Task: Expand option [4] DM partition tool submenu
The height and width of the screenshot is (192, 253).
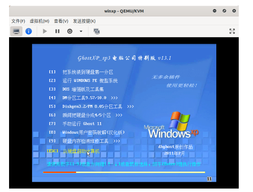Action: 83,98
